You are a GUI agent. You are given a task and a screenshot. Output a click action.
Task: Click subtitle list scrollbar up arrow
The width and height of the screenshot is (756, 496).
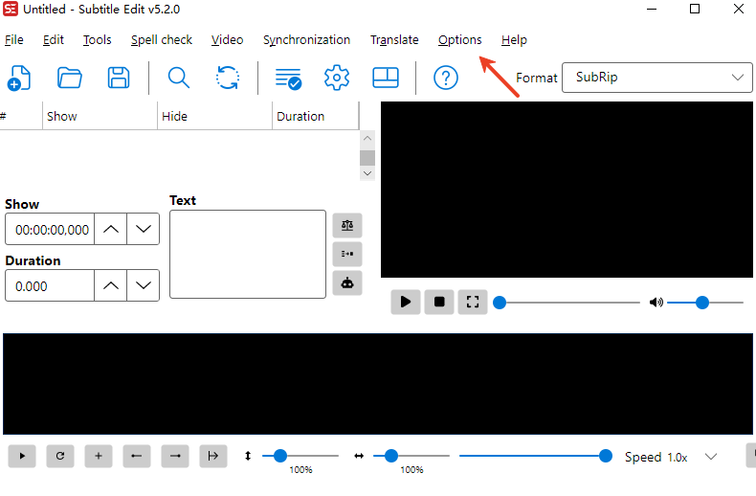coord(367,139)
